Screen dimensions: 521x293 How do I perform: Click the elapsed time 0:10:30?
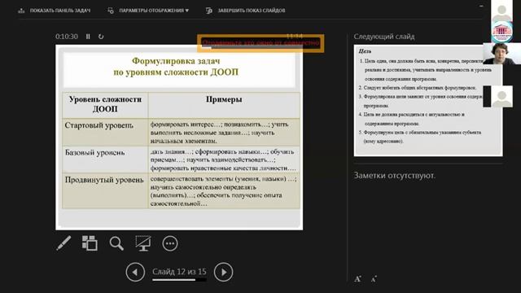[x=67, y=37]
